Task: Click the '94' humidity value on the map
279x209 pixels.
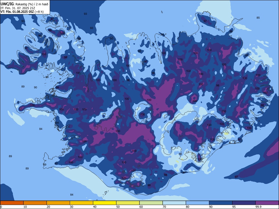Action: point(57,123)
